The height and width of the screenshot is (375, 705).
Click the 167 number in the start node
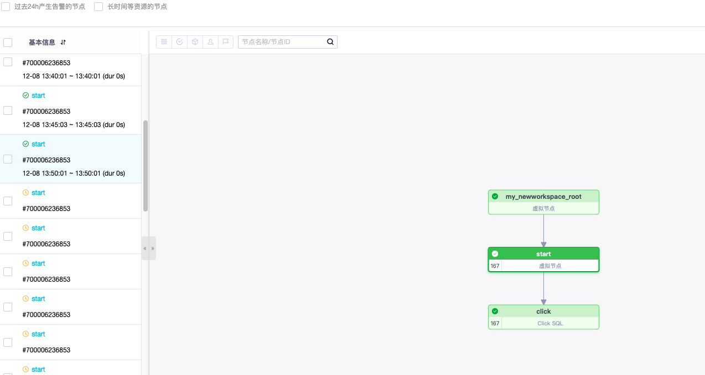click(x=495, y=266)
